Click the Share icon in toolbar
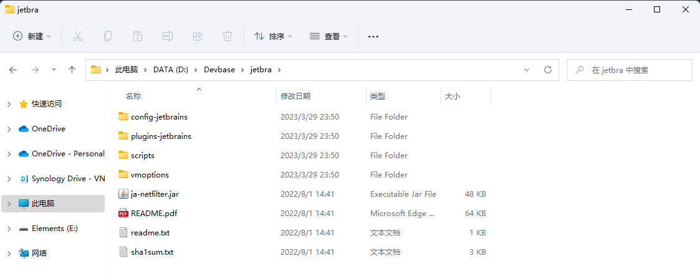 tap(198, 37)
